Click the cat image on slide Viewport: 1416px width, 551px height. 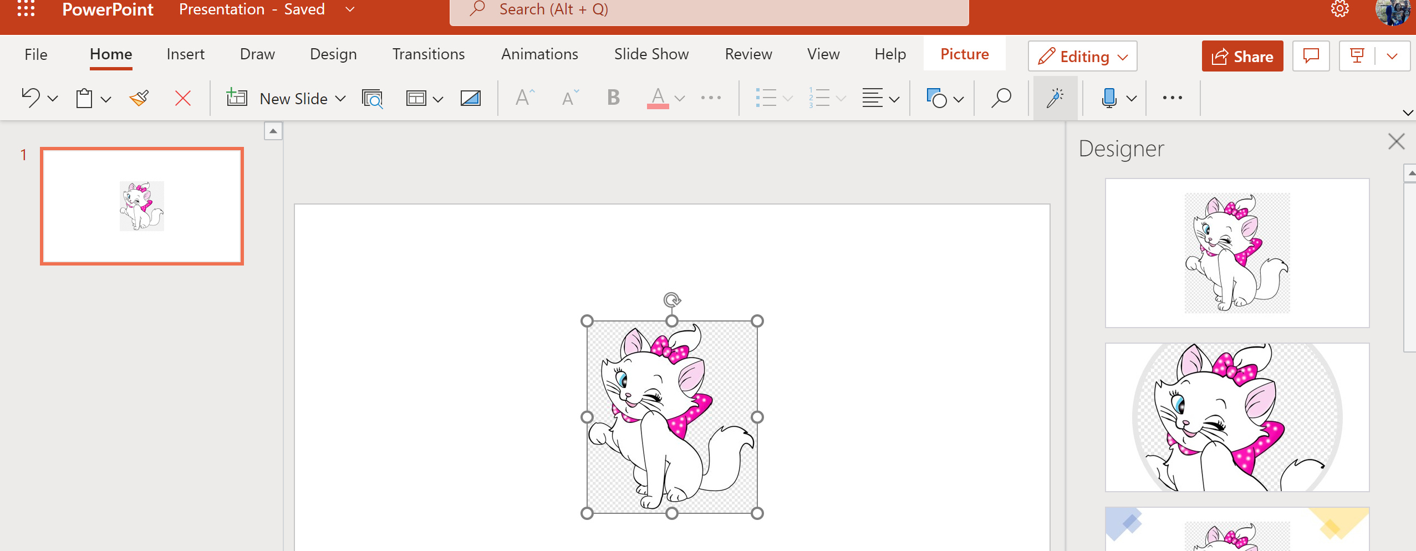coord(672,417)
